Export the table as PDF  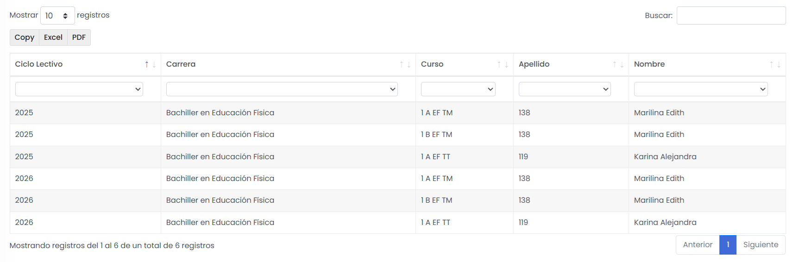[79, 37]
